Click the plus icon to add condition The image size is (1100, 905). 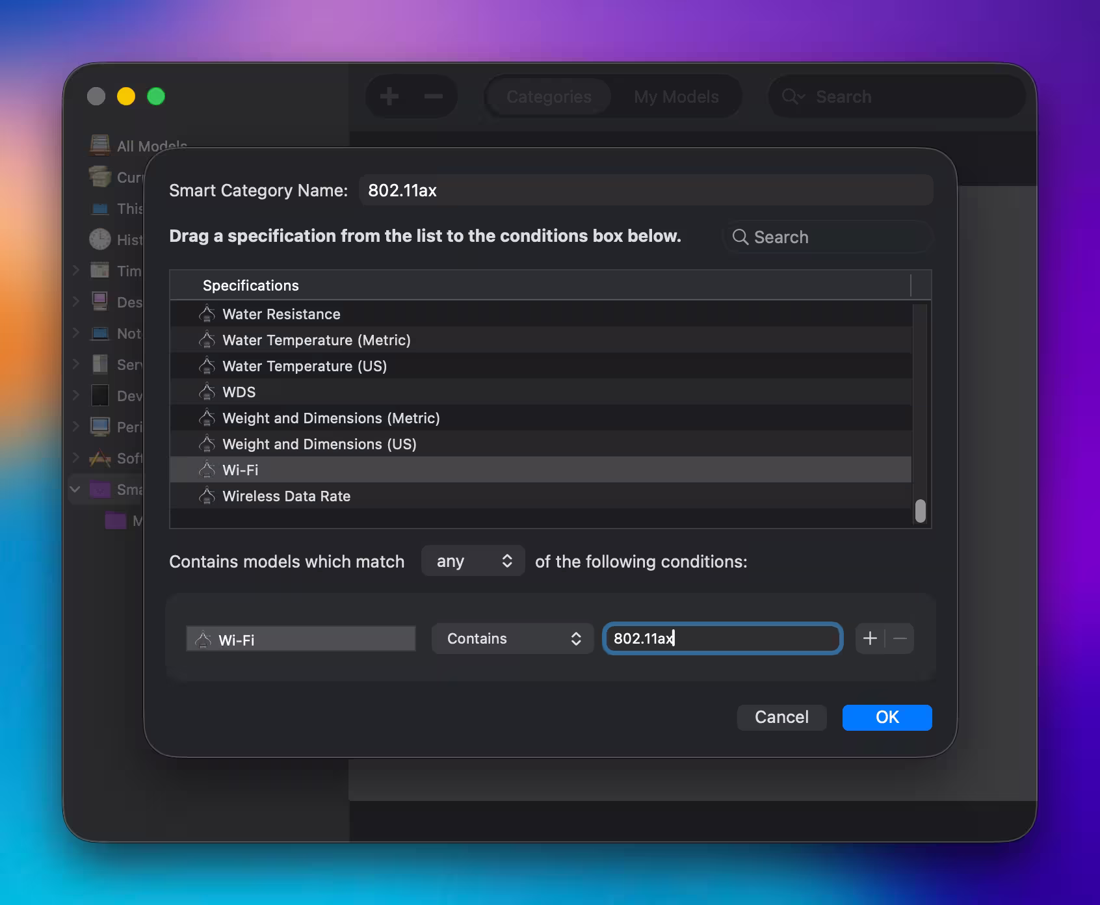[870, 638]
